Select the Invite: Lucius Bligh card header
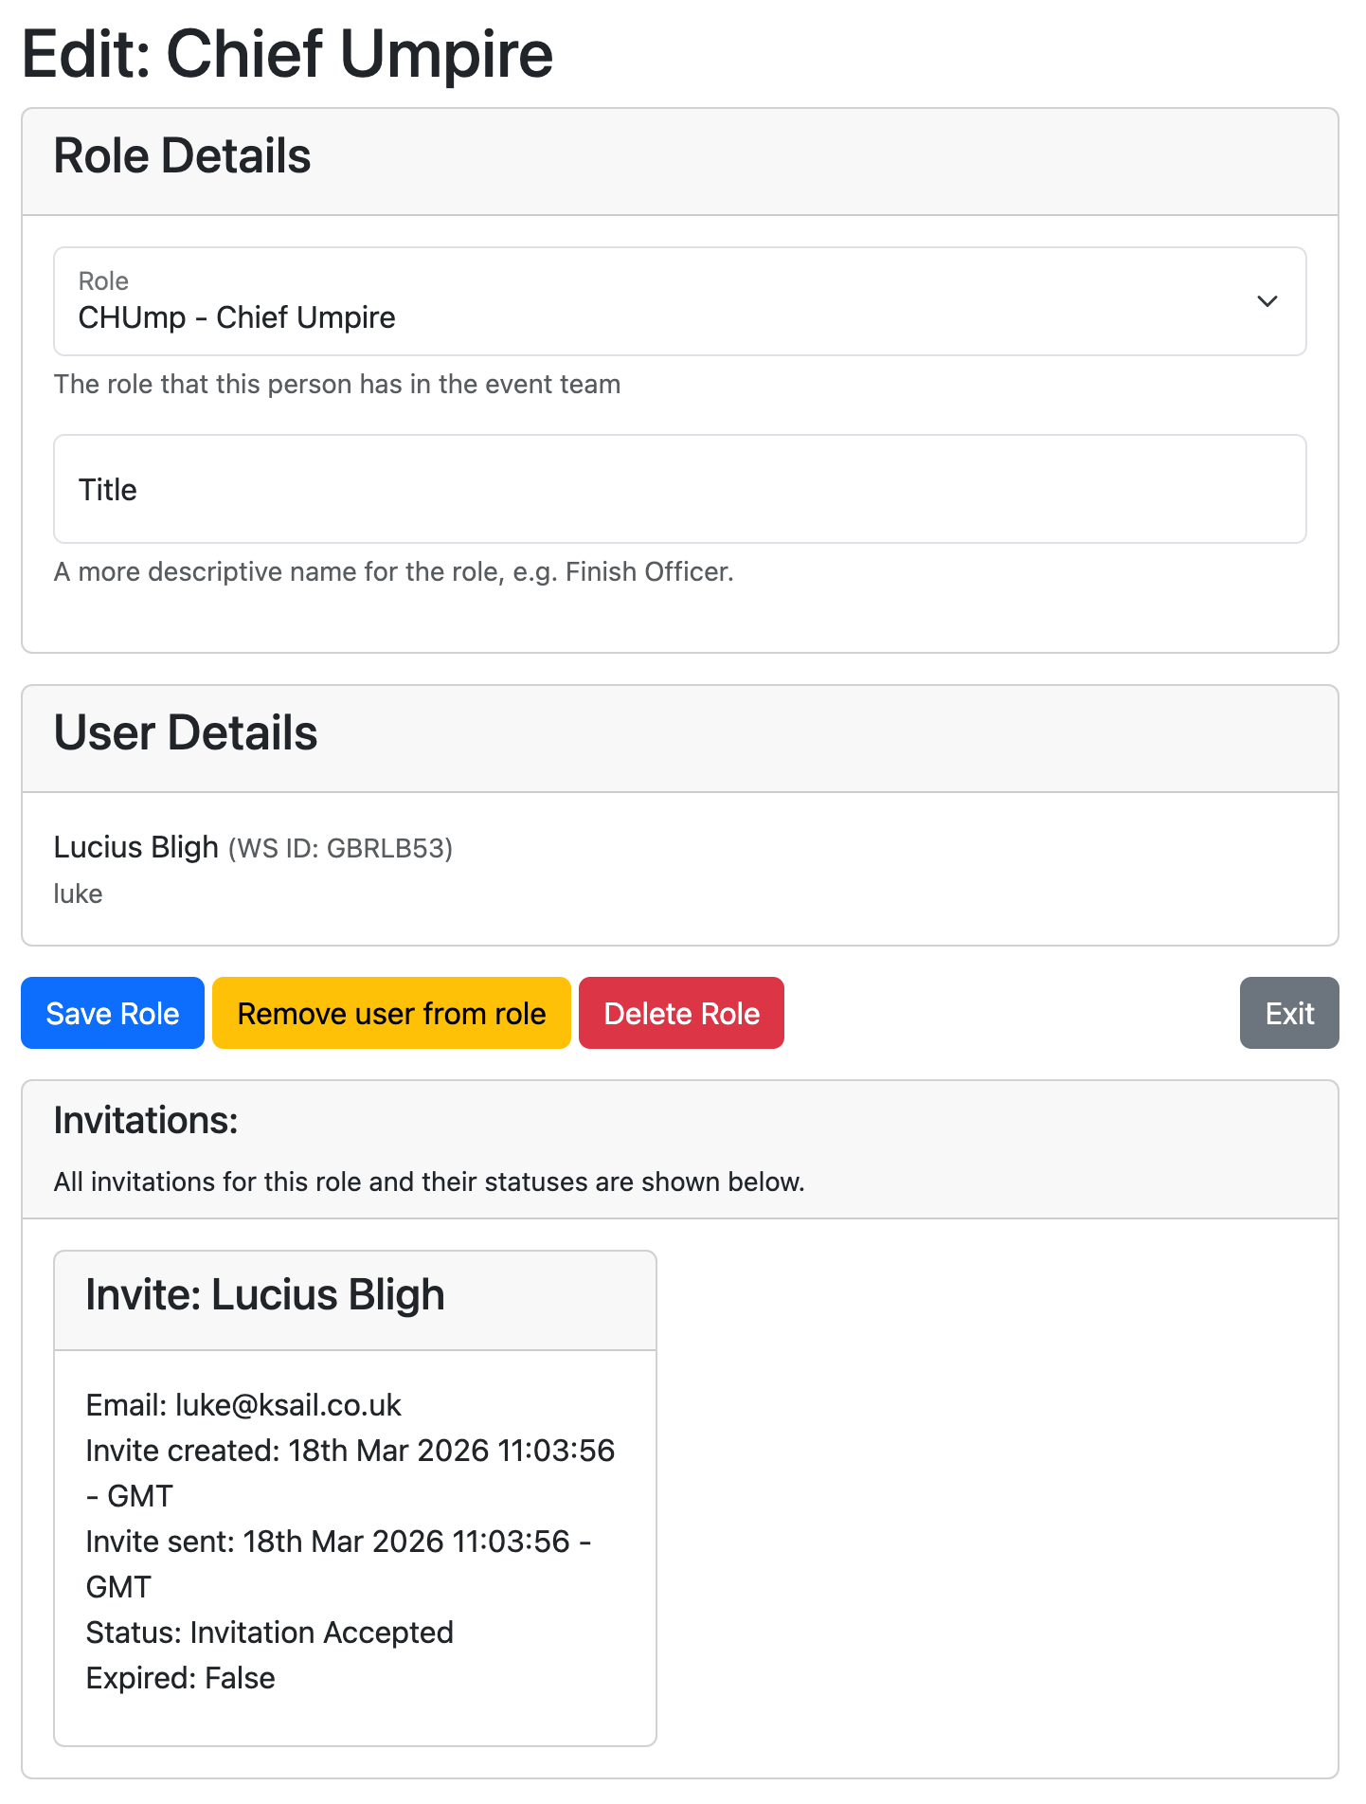1366x1804 pixels. click(x=265, y=1295)
